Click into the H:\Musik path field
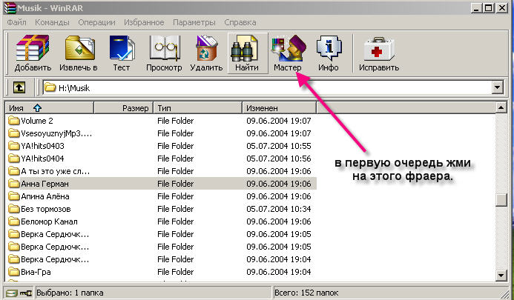Screen dimensions: 514x300 tap(267, 87)
